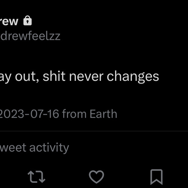Click the 'from Earth' location label
Image resolution: width=188 pixels, height=188 pixels.
pyautogui.click(x=89, y=114)
